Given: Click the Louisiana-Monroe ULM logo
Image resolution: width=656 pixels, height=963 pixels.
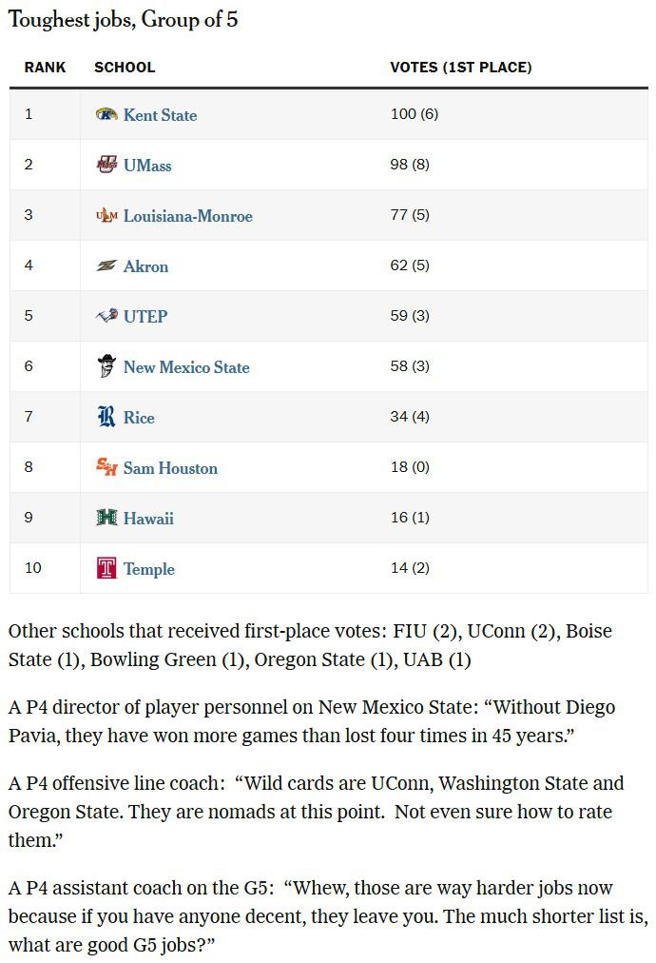Looking at the screenshot, I should click(x=106, y=216).
